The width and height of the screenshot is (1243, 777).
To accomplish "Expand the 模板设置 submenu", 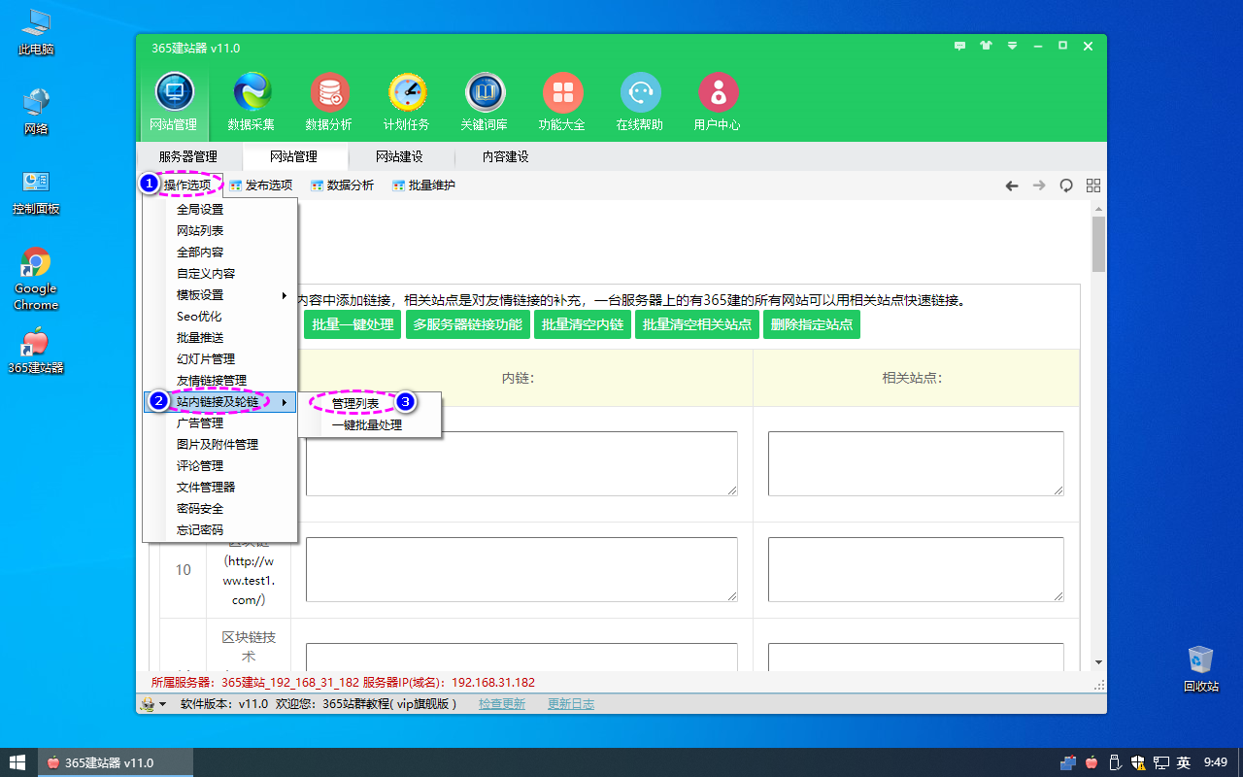I will click(219, 295).
